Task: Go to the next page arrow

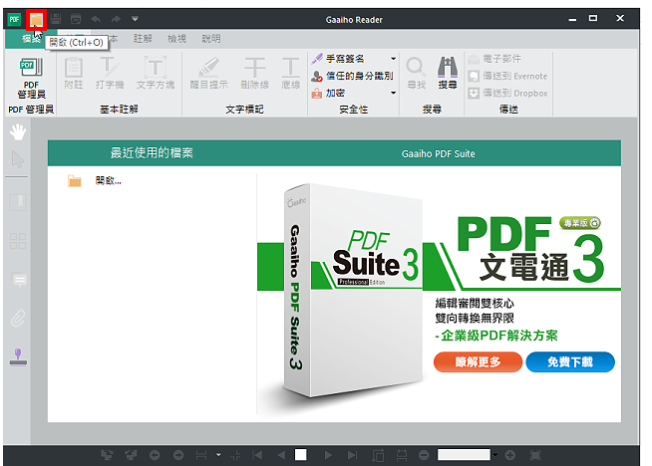Action: point(328,456)
